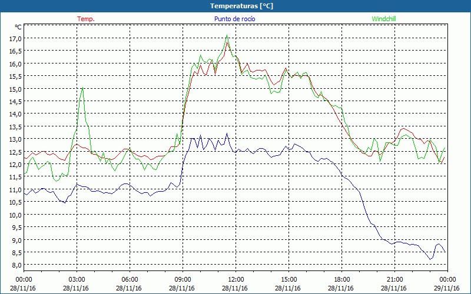471x294 pixels.
Task: Select the 10,0 y-axis value
Action: [16, 215]
